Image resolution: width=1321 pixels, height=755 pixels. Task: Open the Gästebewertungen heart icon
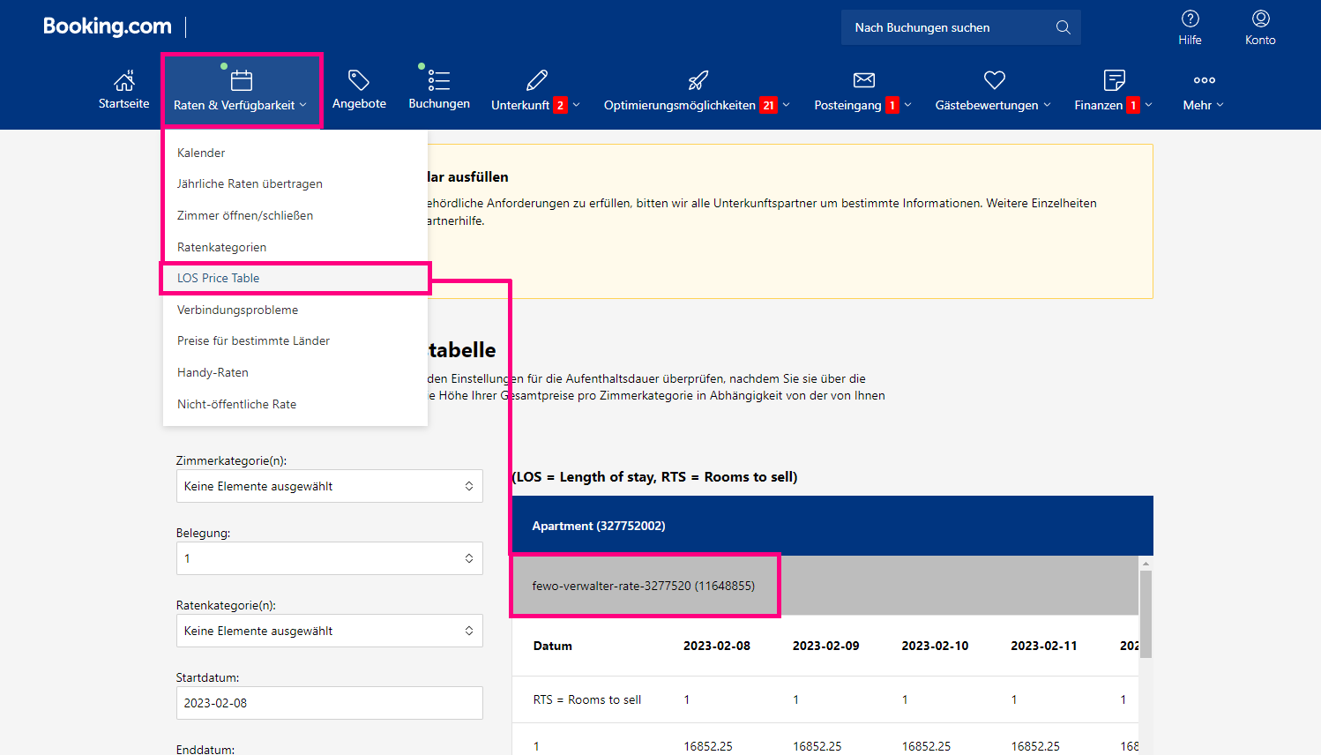995,80
